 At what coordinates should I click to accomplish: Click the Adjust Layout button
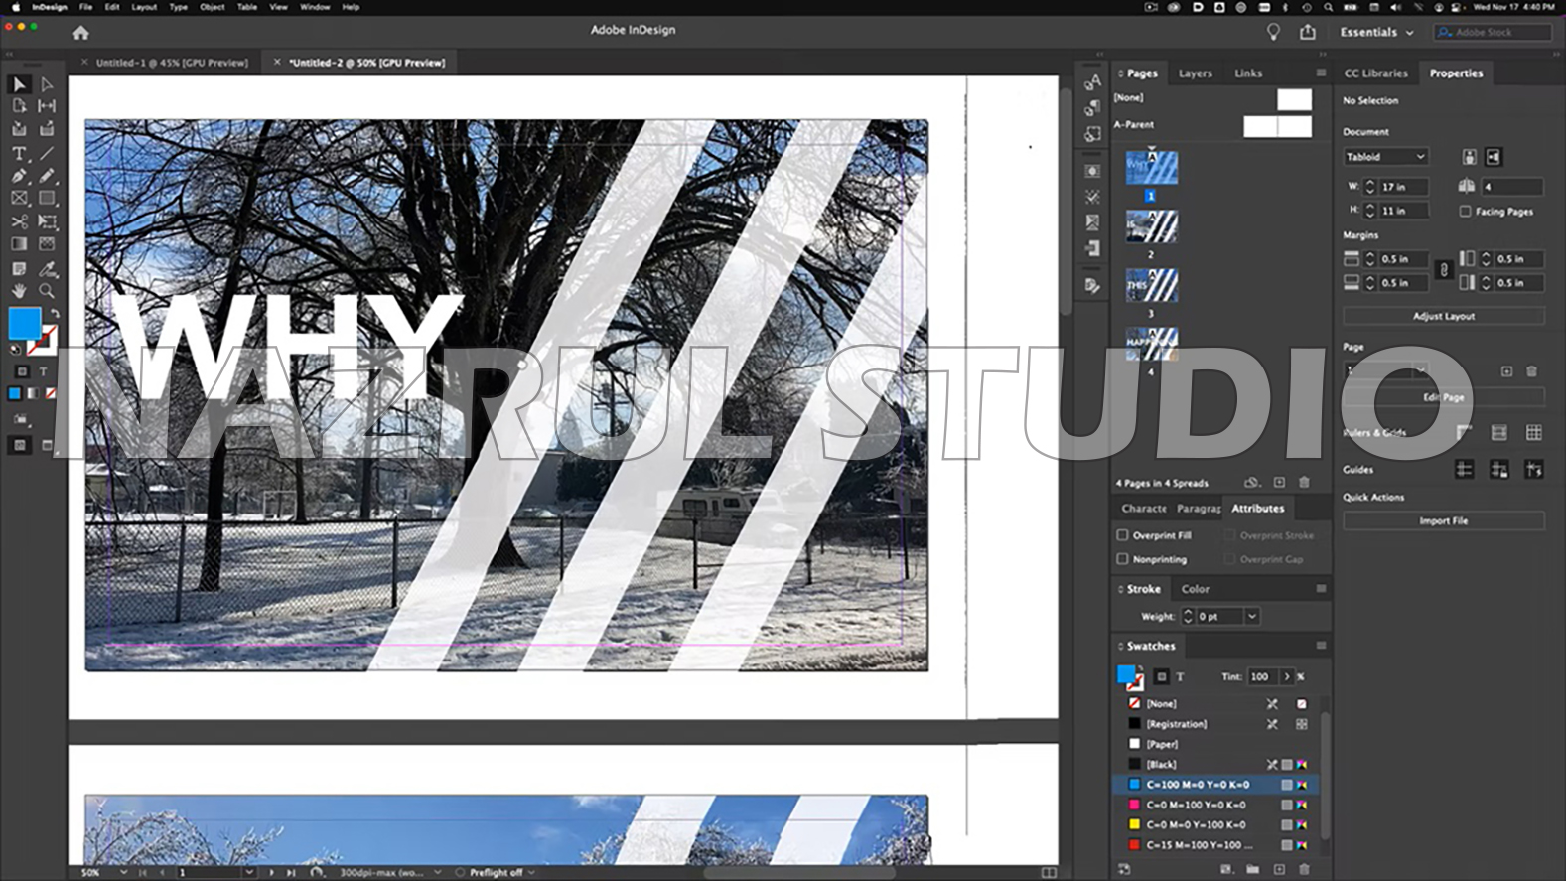pyautogui.click(x=1444, y=316)
